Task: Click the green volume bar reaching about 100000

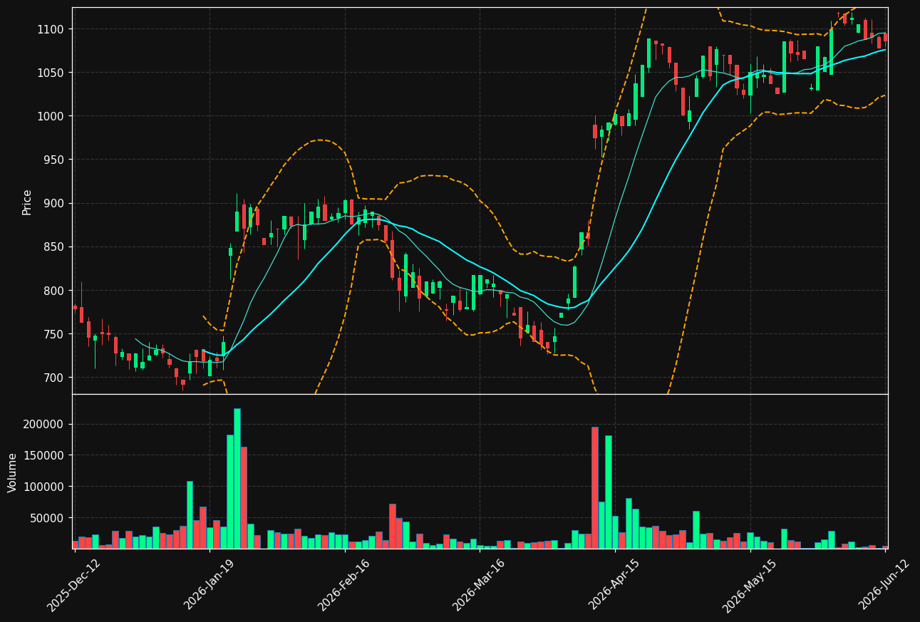Action: 190,514
